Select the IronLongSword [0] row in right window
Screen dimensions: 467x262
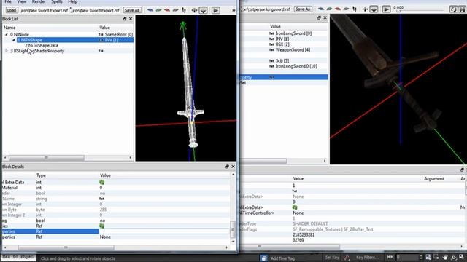[284, 33]
